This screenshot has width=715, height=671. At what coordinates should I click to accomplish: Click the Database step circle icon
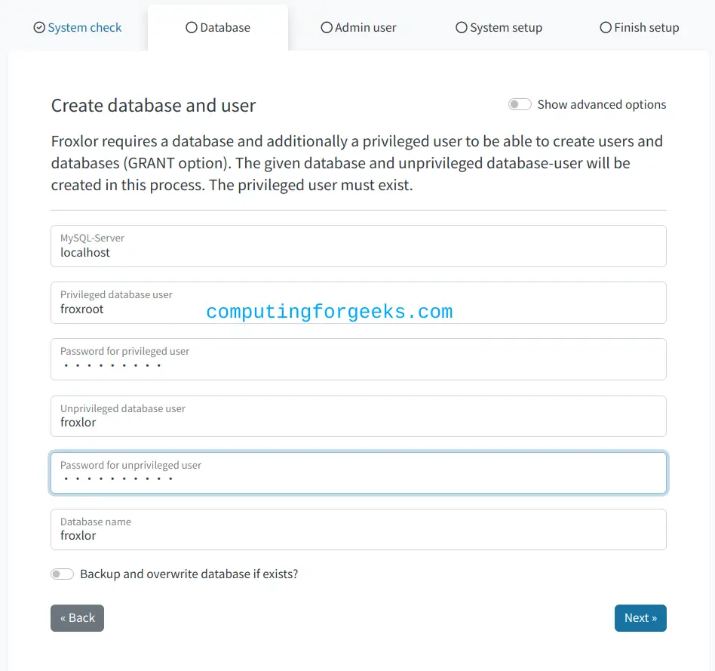pos(192,28)
